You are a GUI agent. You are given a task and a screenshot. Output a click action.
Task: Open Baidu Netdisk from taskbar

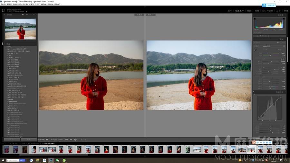[44, 160]
